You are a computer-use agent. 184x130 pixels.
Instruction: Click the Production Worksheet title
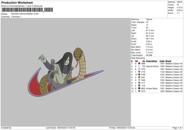point(17,2)
